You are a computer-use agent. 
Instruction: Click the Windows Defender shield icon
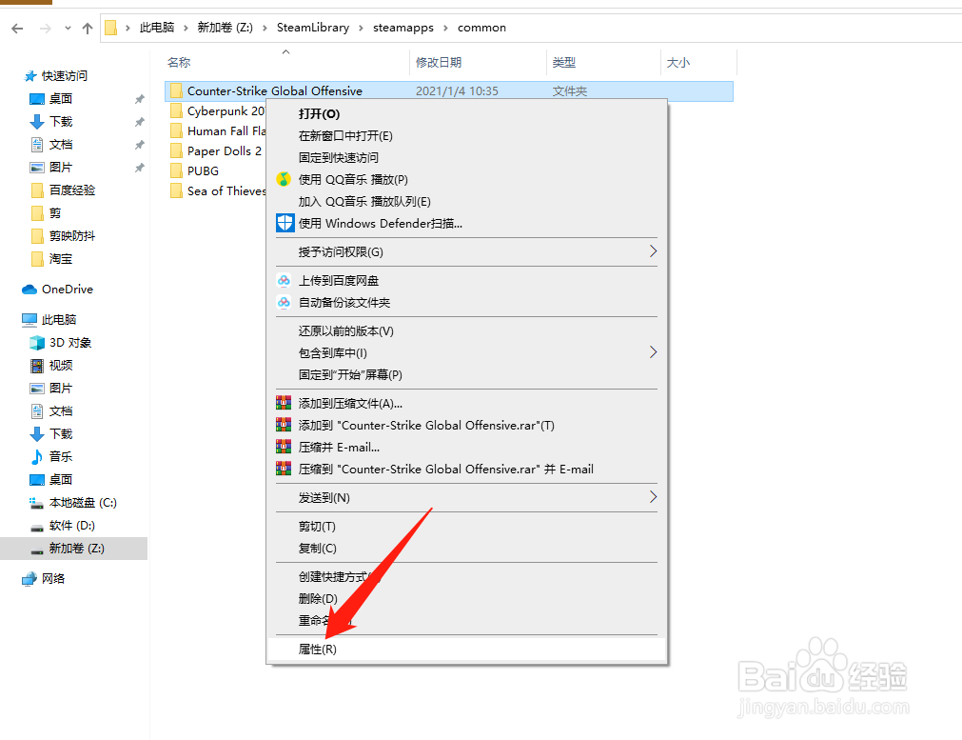click(x=285, y=223)
